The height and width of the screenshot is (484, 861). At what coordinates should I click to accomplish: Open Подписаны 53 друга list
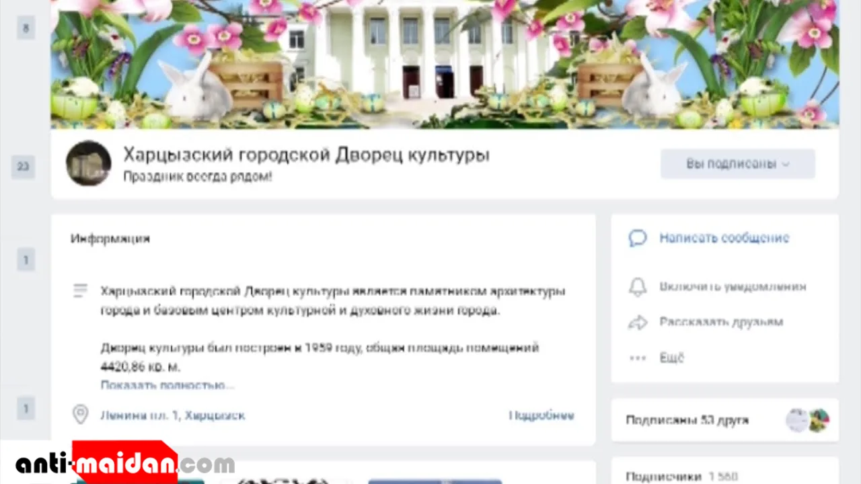point(687,420)
